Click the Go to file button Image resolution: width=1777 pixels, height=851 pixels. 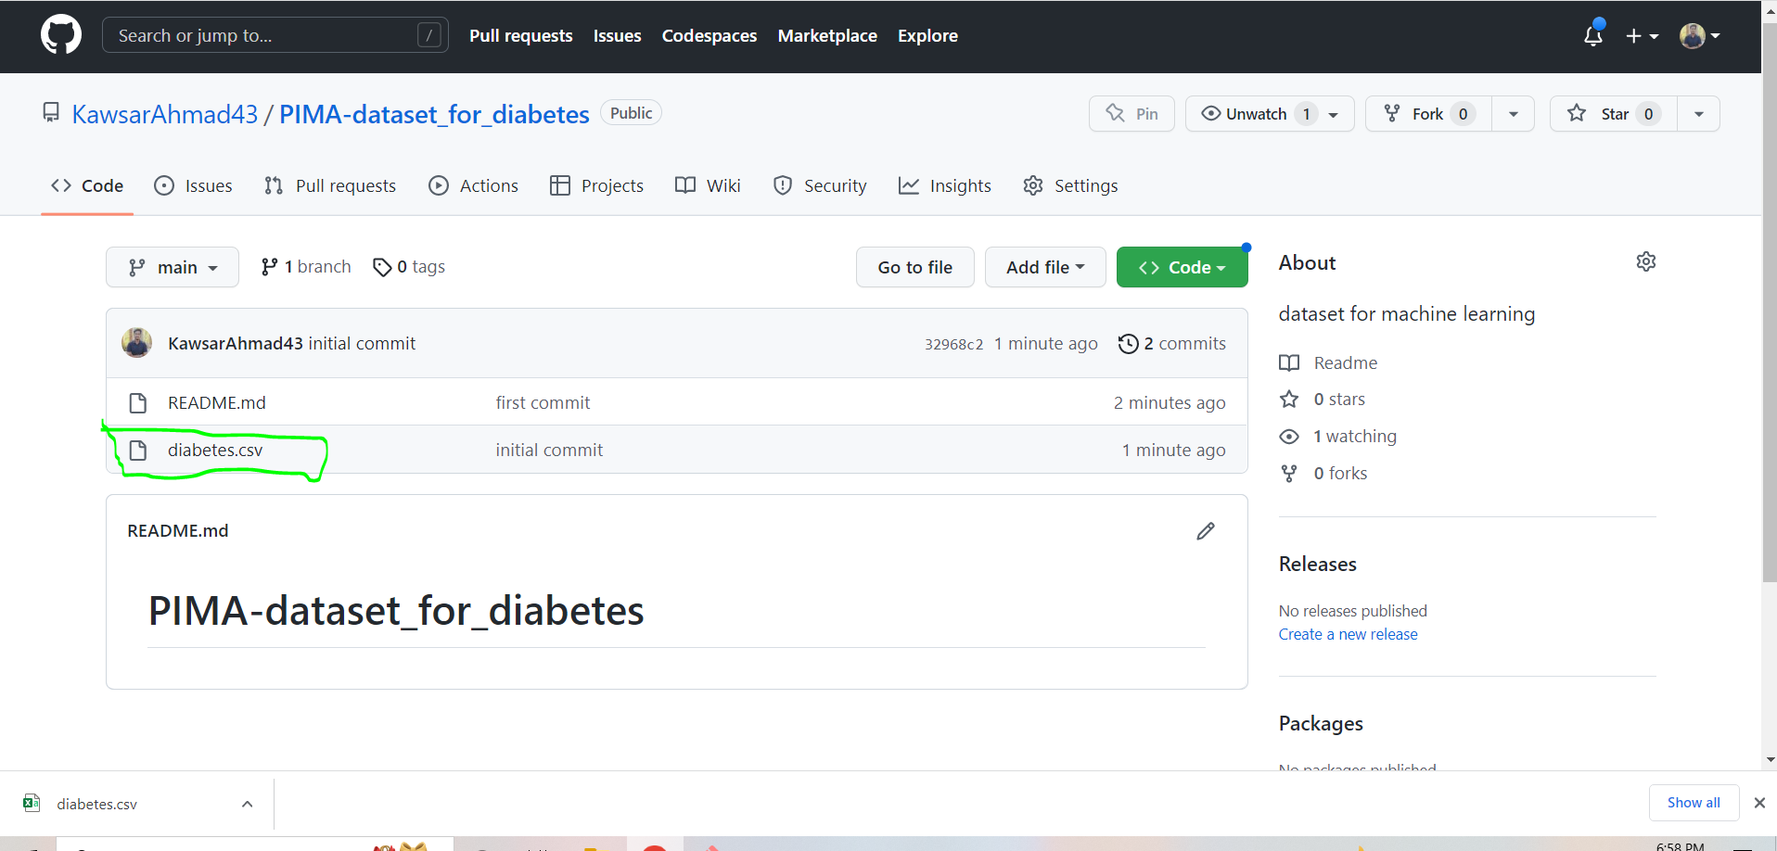(914, 267)
